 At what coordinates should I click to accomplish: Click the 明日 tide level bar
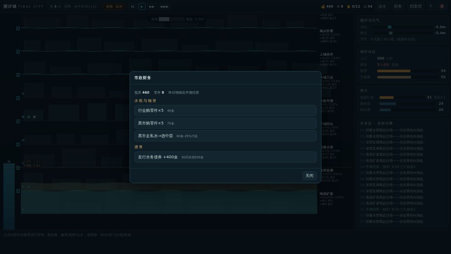pos(403,33)
